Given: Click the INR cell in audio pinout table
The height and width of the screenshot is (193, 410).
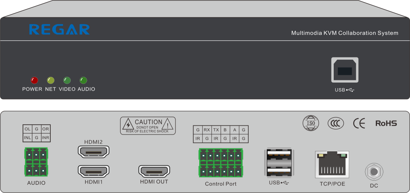Looking at the screenshot, I should (x=46, y=138).
